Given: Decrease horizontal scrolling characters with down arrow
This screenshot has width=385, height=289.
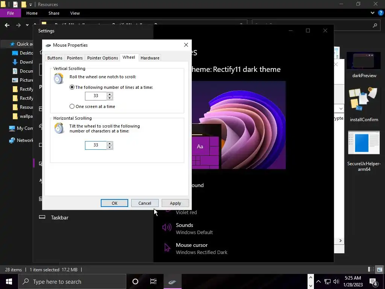Looking at the screenshot, I should pos(110,147).
